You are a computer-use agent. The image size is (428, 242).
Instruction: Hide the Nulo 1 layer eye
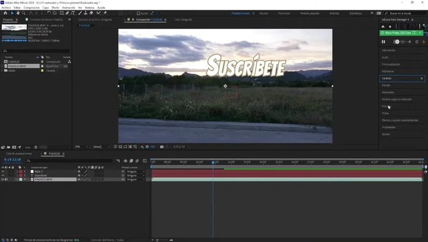pos(2,172)
